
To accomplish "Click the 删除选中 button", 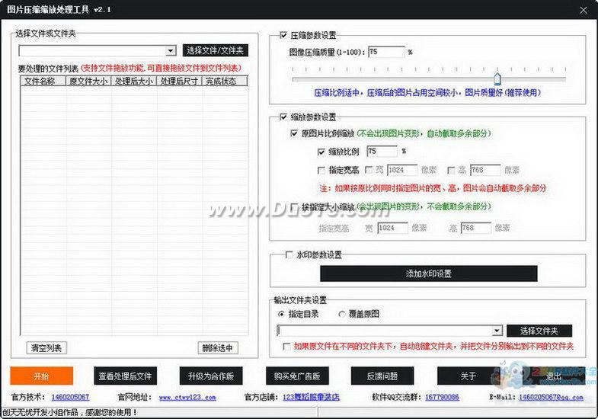I will click(218, 347).
